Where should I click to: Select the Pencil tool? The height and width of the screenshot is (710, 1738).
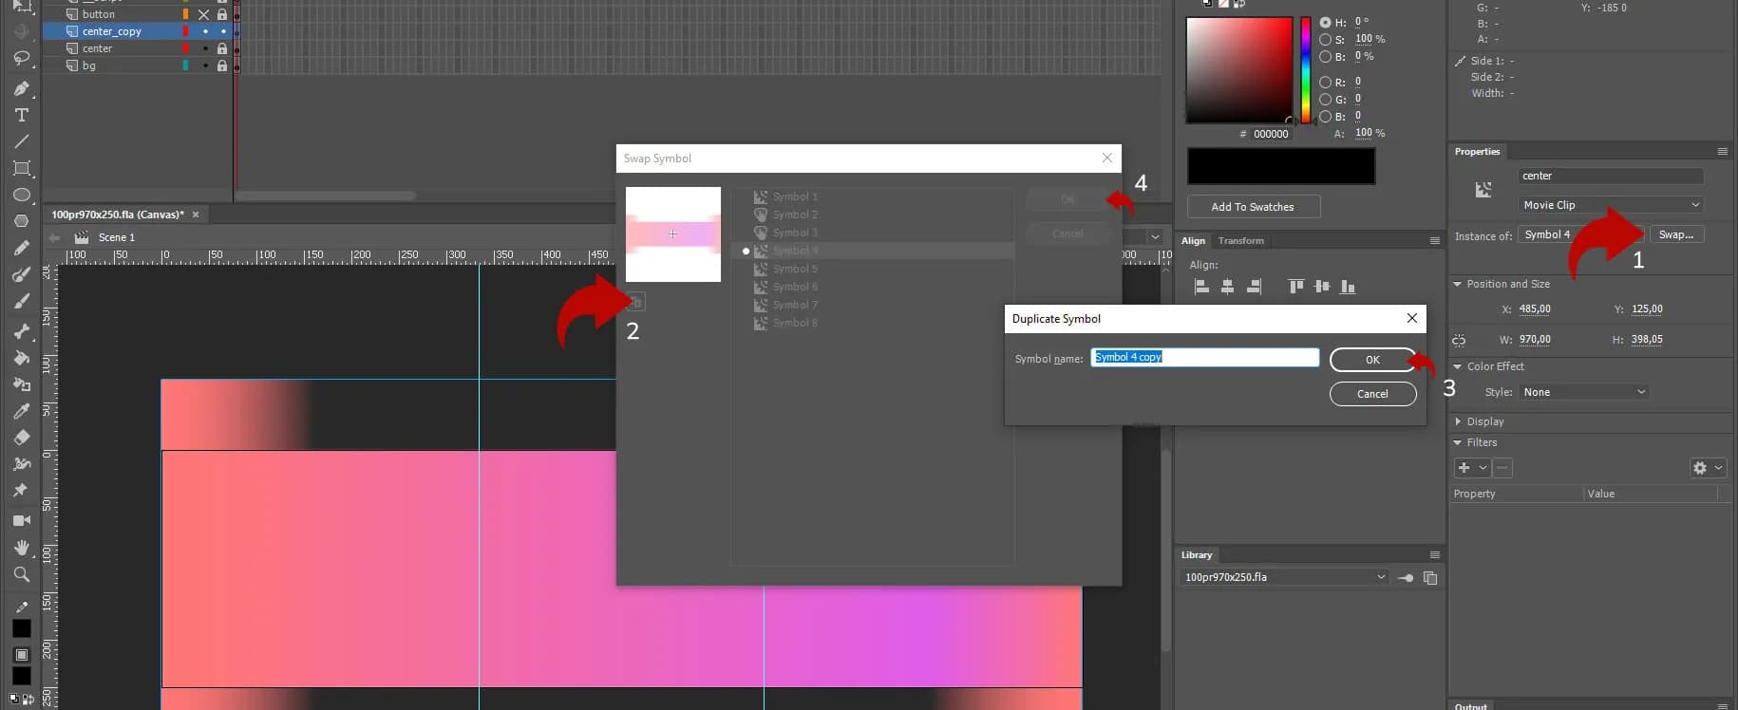[x=21, y=248]
